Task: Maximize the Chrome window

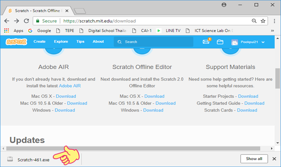Action: coord(256,5)
